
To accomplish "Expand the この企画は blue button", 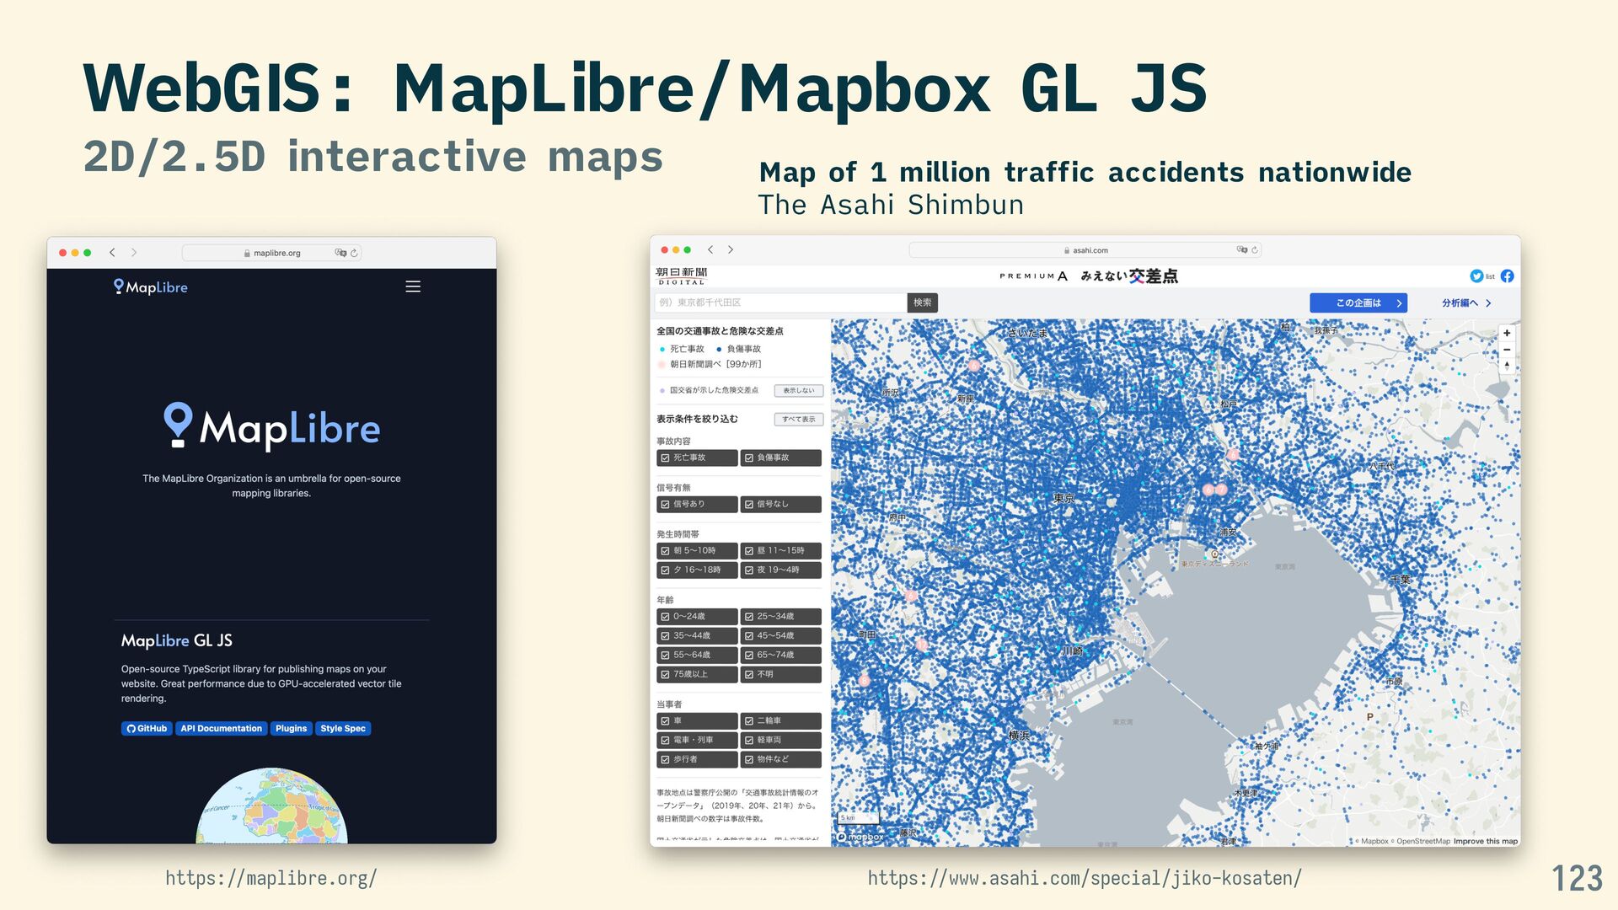I will point(1358,302).
